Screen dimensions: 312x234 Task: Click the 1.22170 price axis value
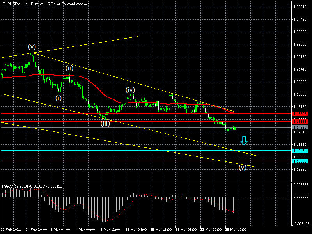coord(300,57)
